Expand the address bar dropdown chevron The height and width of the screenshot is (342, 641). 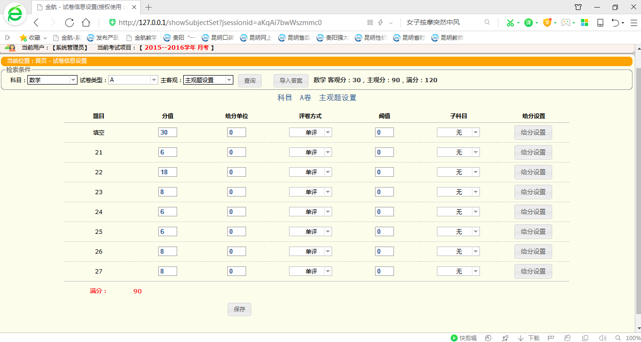click(391, 23)
